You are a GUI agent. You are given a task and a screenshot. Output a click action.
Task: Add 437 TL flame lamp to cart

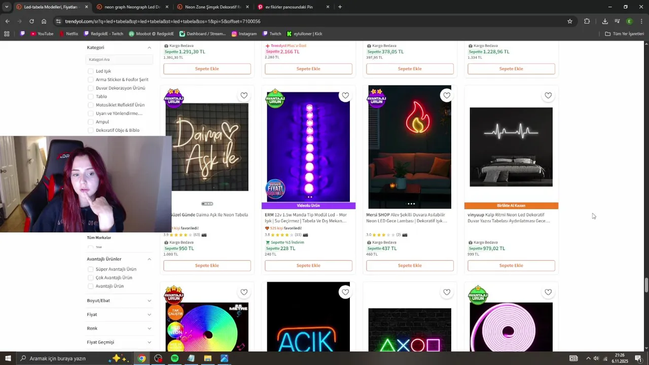(x=410, y=266)
